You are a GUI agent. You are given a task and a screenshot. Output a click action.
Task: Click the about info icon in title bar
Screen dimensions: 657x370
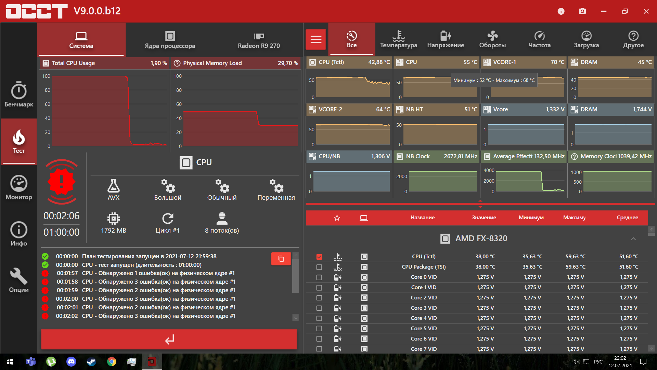561,11
